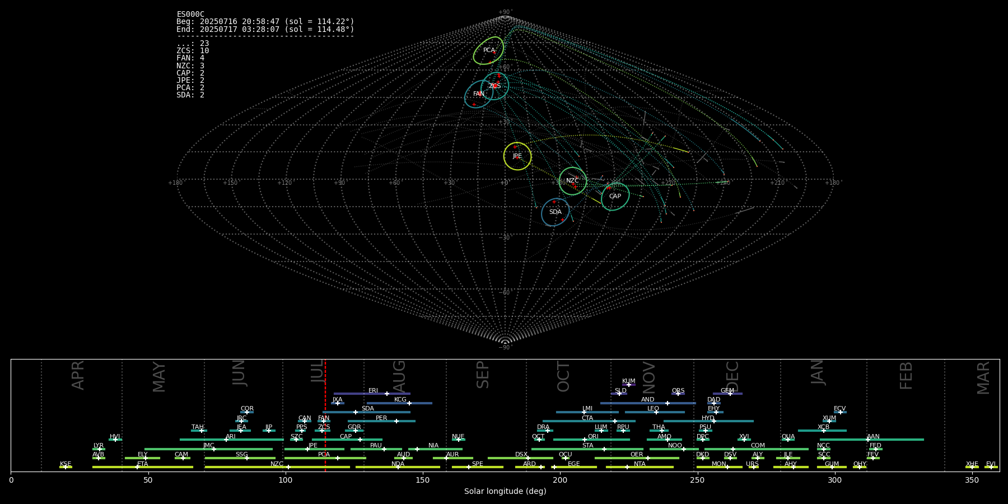
Task: Click the -90 south pole label
Action: click(505, 348)
